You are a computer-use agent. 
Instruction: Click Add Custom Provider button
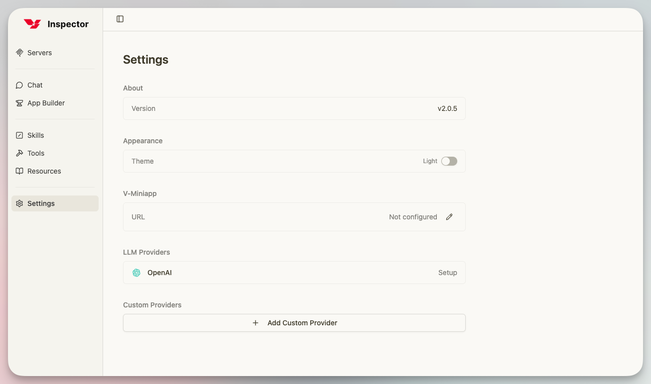coord(294,323)
